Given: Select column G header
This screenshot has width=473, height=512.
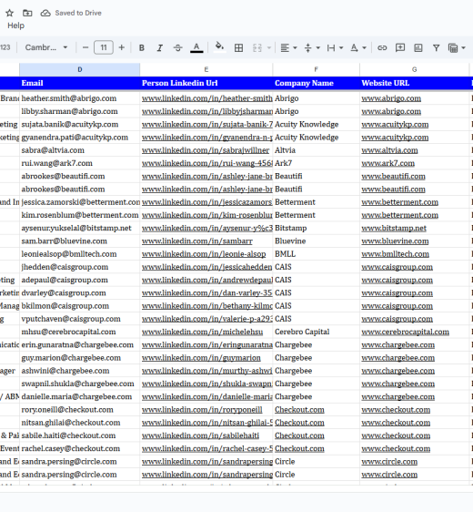Looking at the screenshot, I should (414, 69).
